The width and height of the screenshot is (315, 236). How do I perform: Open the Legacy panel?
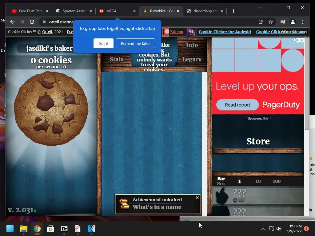coord(192,59)
